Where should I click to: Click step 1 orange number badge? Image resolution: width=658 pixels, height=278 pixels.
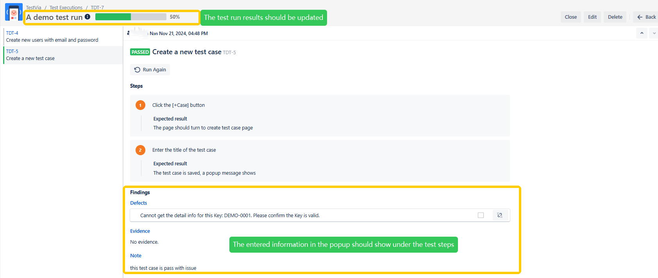click(x=140, y=105)
